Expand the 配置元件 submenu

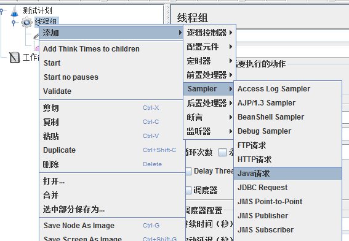(209, 47)
